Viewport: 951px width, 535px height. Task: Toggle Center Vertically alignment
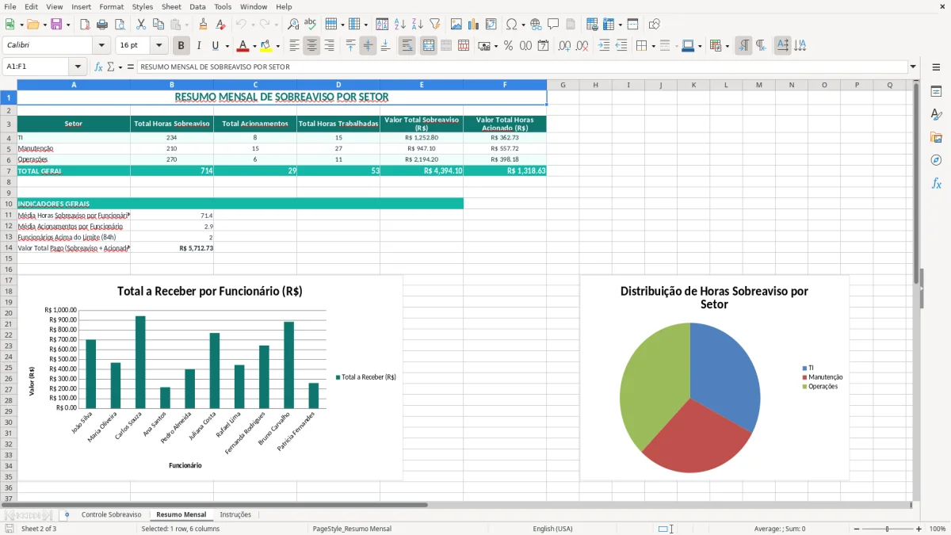(x=368, y=46)
